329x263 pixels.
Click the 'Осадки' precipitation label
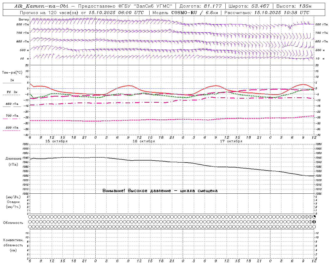13,202
